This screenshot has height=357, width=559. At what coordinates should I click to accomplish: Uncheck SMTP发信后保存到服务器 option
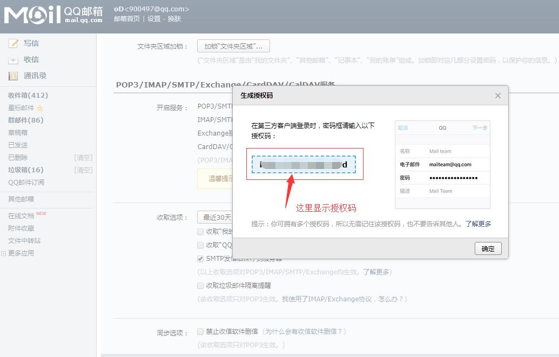coord(200,258)
